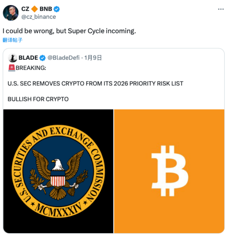This screenshot has width=229, height=241.
Task: Click the "BREAKING:" text in quoted post
Action: 31,68
